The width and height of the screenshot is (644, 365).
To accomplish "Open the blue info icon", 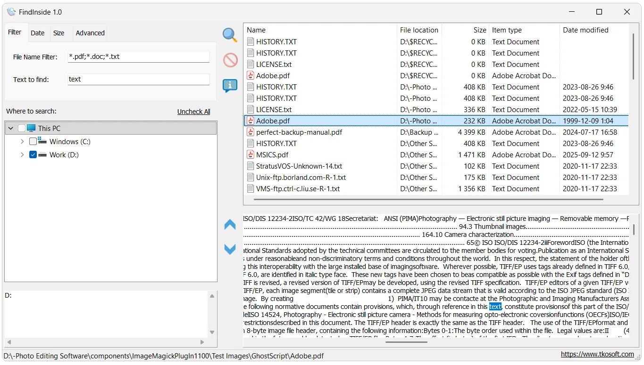I will [230, 85].
